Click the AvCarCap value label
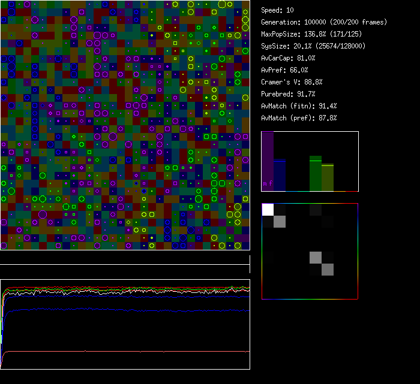 point(288,58)
